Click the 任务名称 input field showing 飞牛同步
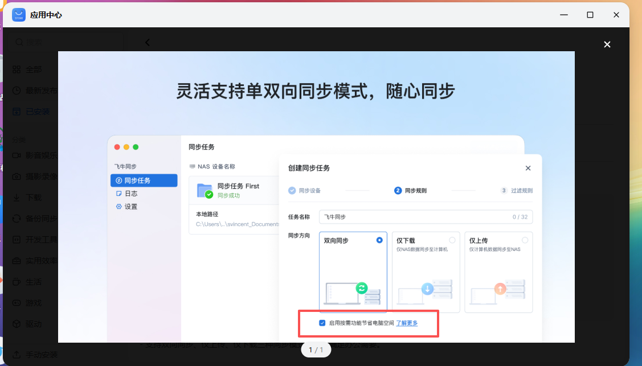This screenshot has width=642, height=366. pyautogui.click(x=426, y=217)
